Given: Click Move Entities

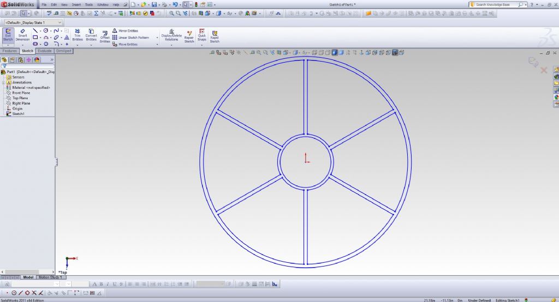Looking at the screenshot, I should coord(125,44).
